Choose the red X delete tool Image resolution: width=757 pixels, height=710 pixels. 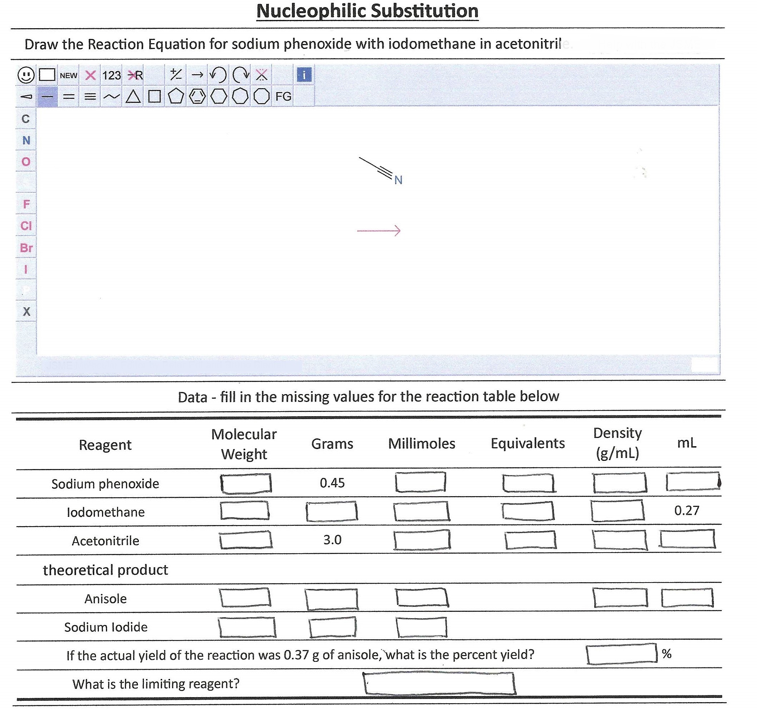90,75
